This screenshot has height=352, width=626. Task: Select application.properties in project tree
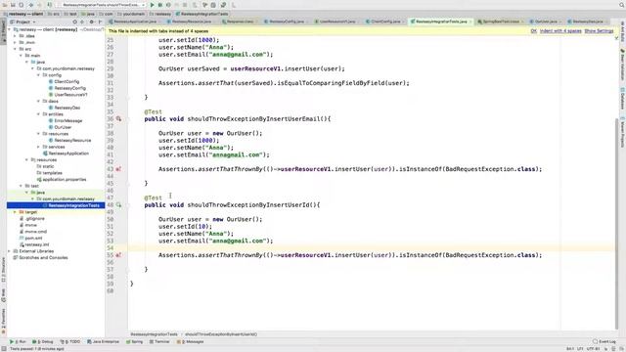click(62, 180)
